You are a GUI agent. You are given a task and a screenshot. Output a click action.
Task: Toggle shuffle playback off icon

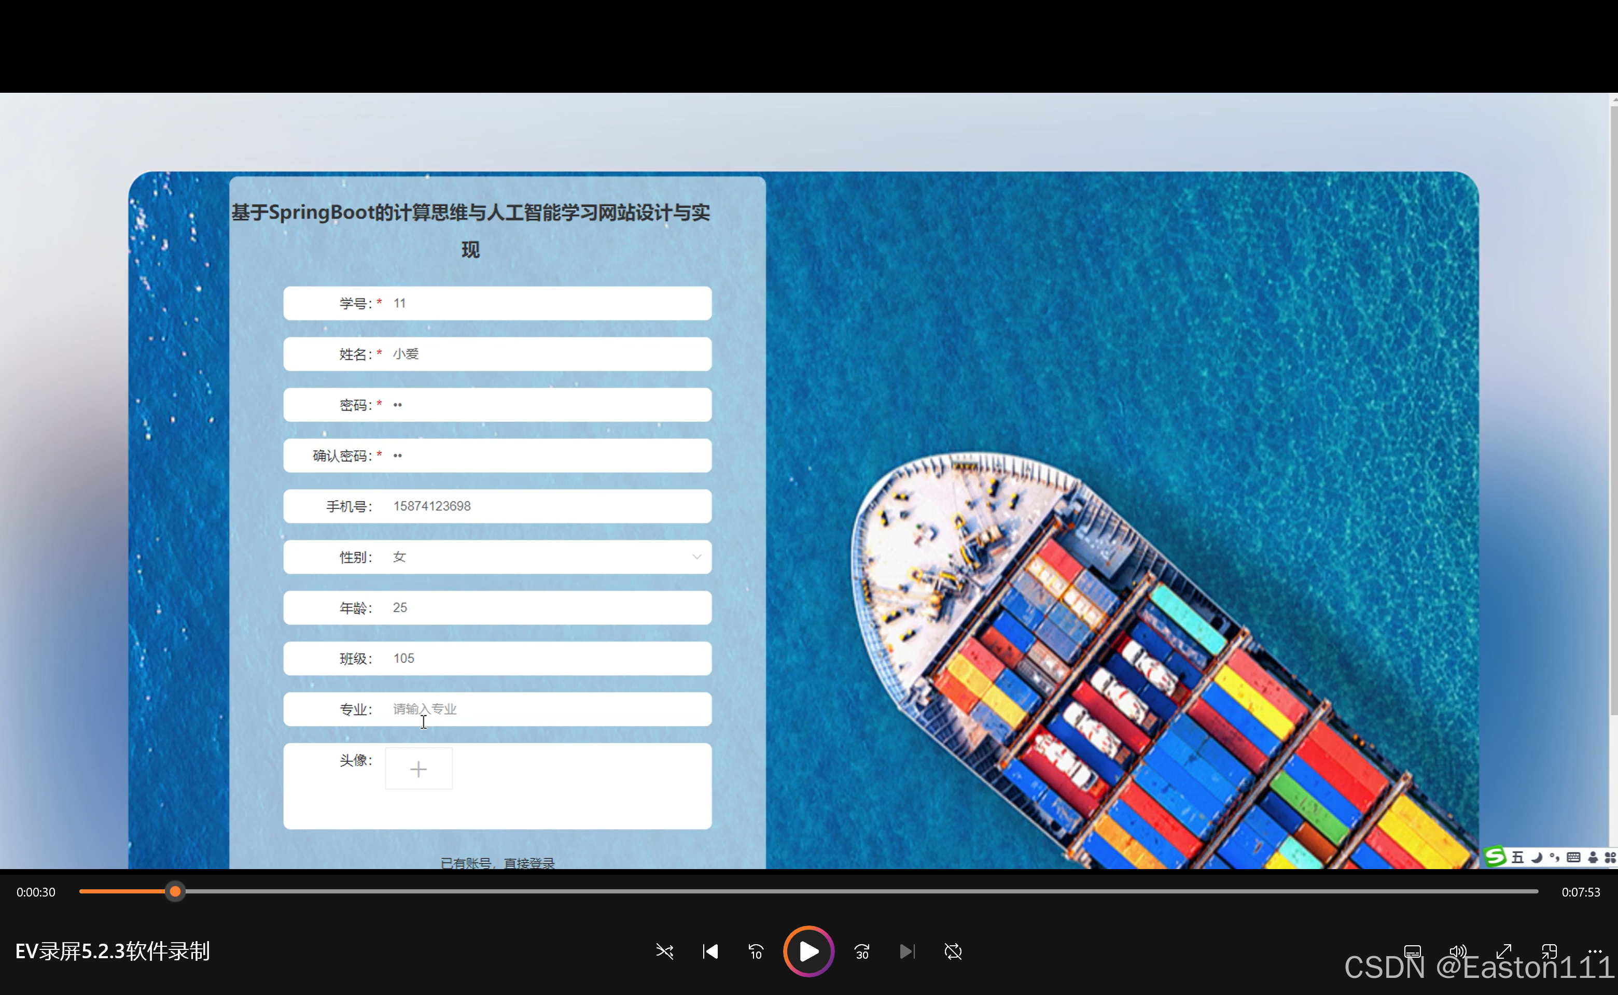click(664, 951)
